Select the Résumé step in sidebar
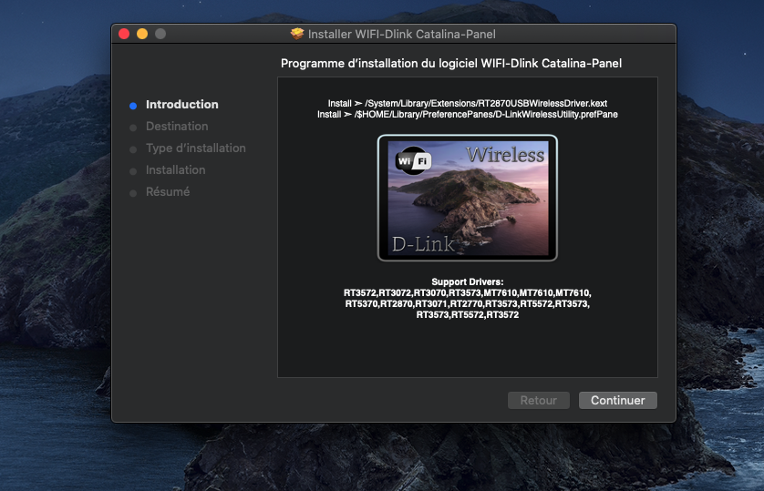 168,191
